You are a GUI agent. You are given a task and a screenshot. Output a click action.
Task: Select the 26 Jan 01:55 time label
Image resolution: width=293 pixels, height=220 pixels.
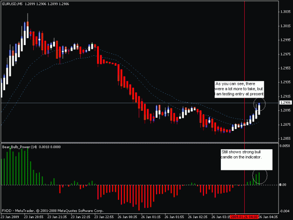pyautogui.click(x=174, y=217)
